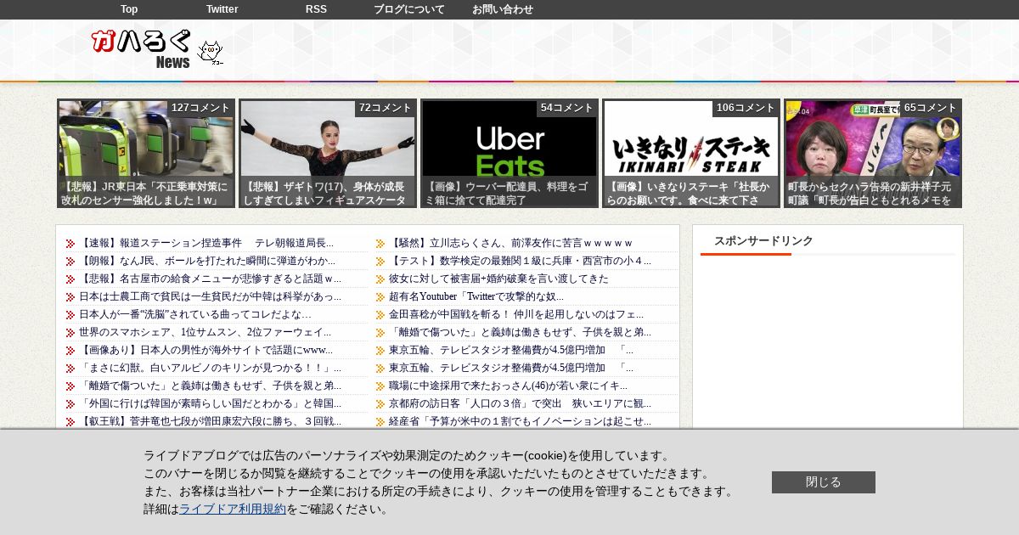Viewport: 1019px width, 535px height.
Task: Click yellow bullet icon beside 金田喜稔
Action: [x=380, y=315]
